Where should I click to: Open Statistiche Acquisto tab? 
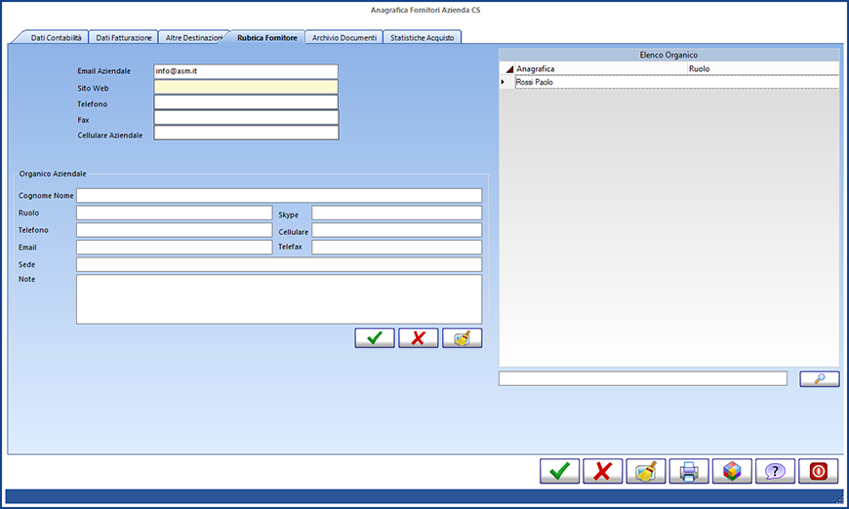pos(422,37)
